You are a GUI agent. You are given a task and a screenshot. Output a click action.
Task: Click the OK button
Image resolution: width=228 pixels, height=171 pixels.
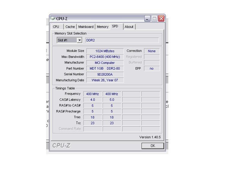coord(153,146)
